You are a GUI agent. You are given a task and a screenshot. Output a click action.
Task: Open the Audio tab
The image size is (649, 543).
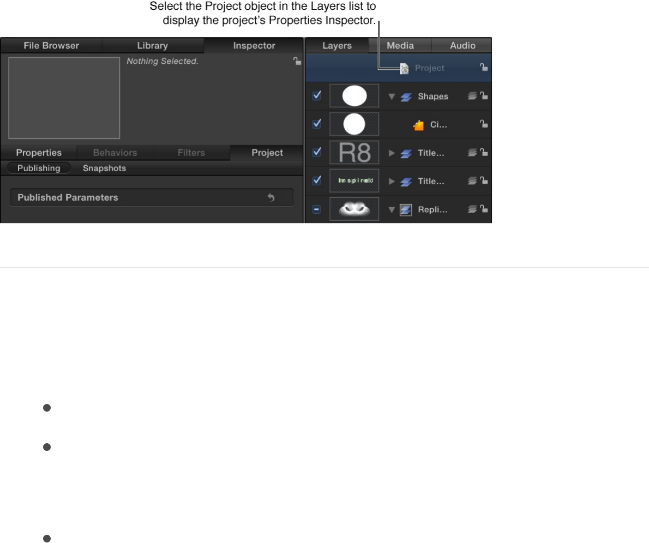point(462,46)
